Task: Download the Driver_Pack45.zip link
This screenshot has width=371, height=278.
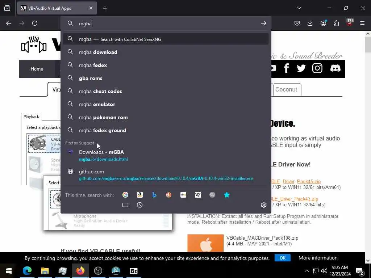Action: click(296, 182)
